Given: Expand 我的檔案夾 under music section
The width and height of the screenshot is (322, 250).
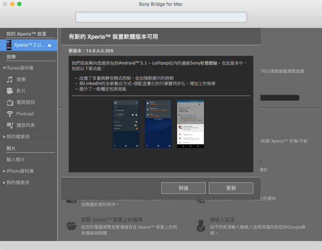Looking at the screenshot, I should [x=4, y=137].
